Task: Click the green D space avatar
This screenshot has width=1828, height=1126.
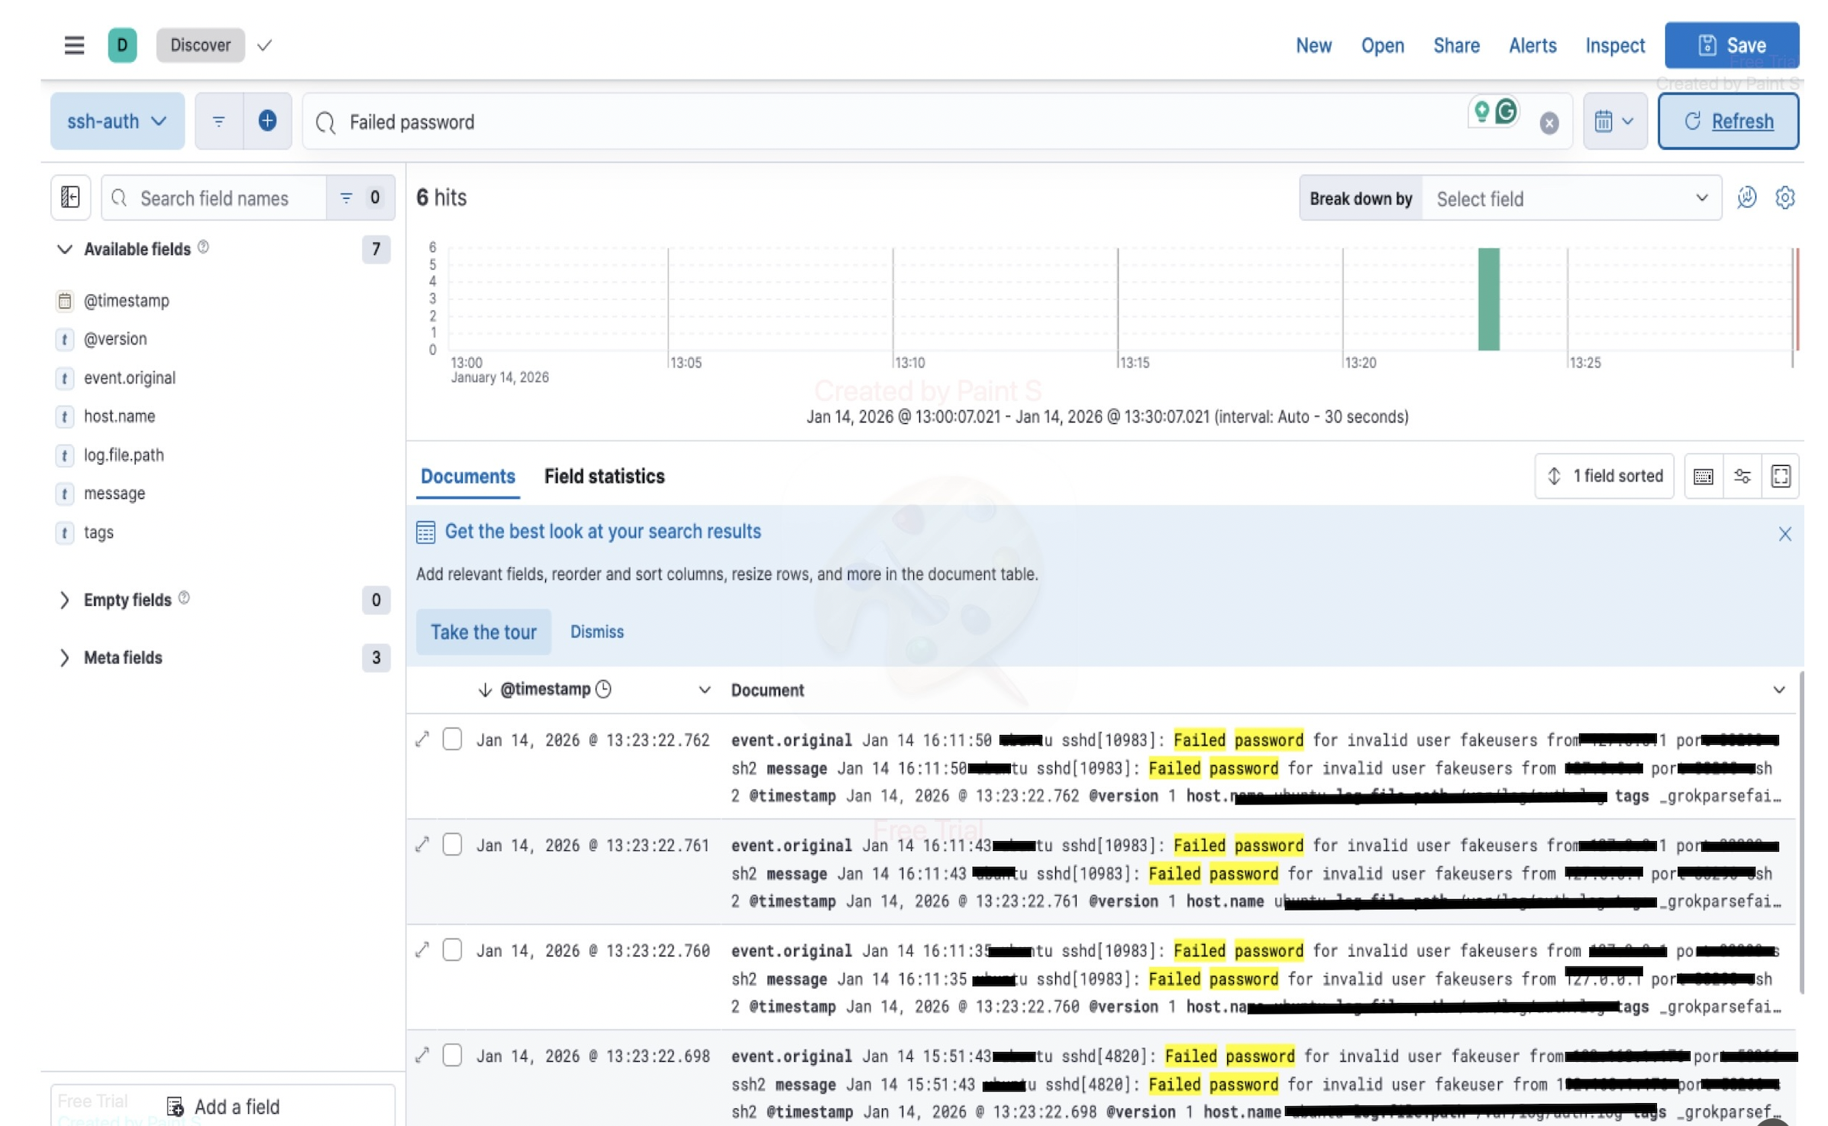Action: [x=122, y=45]
